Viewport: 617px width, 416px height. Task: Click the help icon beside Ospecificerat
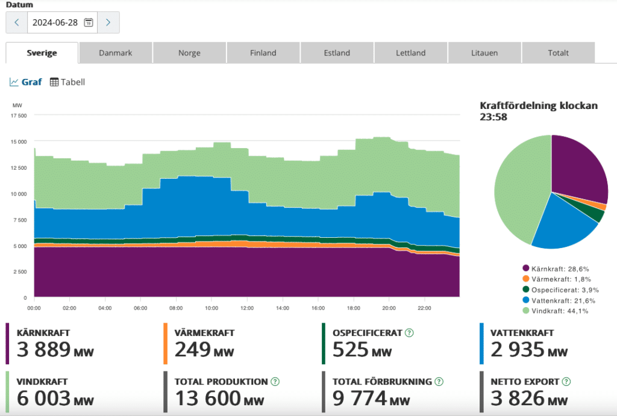[x=409, y=333]
